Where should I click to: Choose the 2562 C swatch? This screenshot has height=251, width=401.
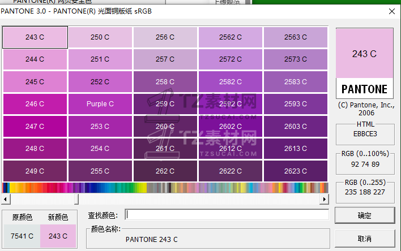[231, 37]
